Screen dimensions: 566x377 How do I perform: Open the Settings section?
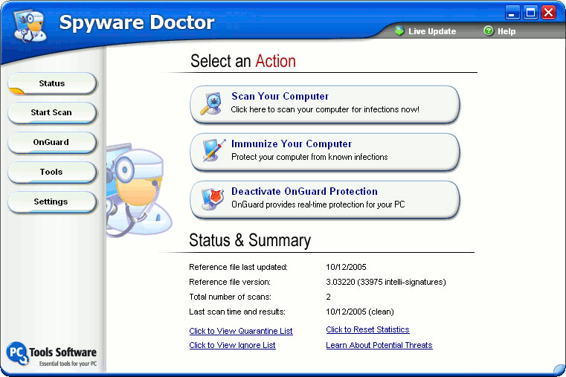pos(52,202)
